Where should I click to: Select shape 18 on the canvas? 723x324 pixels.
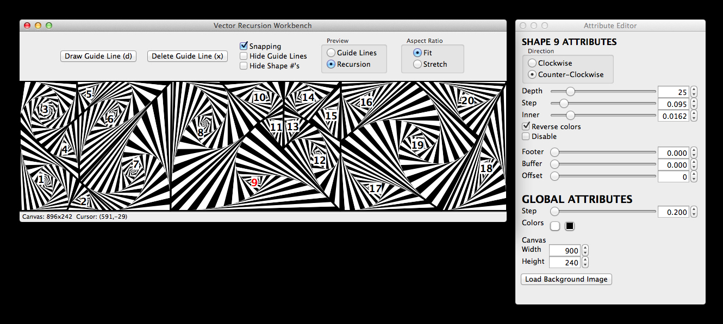point(487,169)
